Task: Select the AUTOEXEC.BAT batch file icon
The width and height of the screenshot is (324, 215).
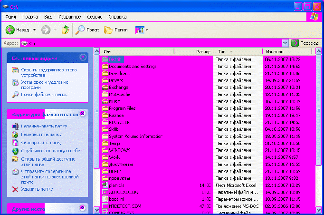Action: click(105, 192)
